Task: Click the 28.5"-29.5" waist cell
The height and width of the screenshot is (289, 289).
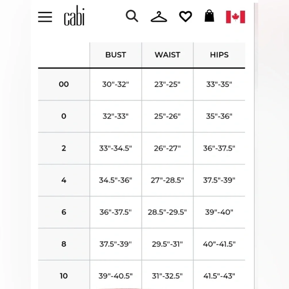Action: (x=167, y=212)
